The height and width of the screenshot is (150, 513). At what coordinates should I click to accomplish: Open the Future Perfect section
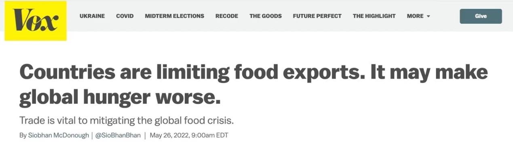(317, 16)
